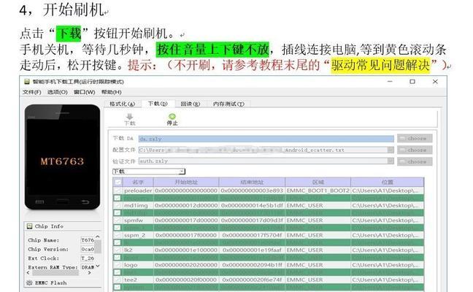Image resolution: width=473 pixels, height=292 pixels.
Task: Click the EMMC Flash gear icon
Action: point(29,283)
